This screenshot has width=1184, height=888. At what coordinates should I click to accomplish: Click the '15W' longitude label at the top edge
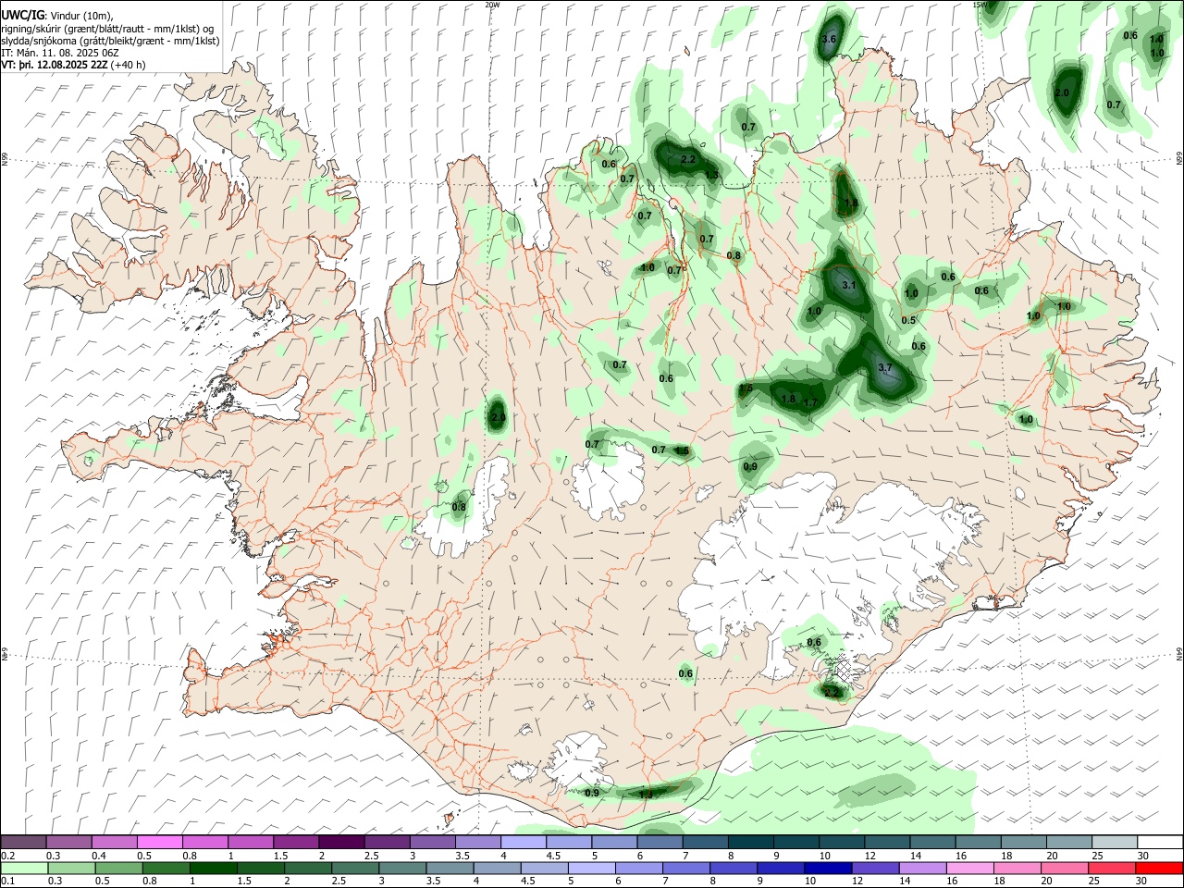pyautogui.click(x=980, y=5)
